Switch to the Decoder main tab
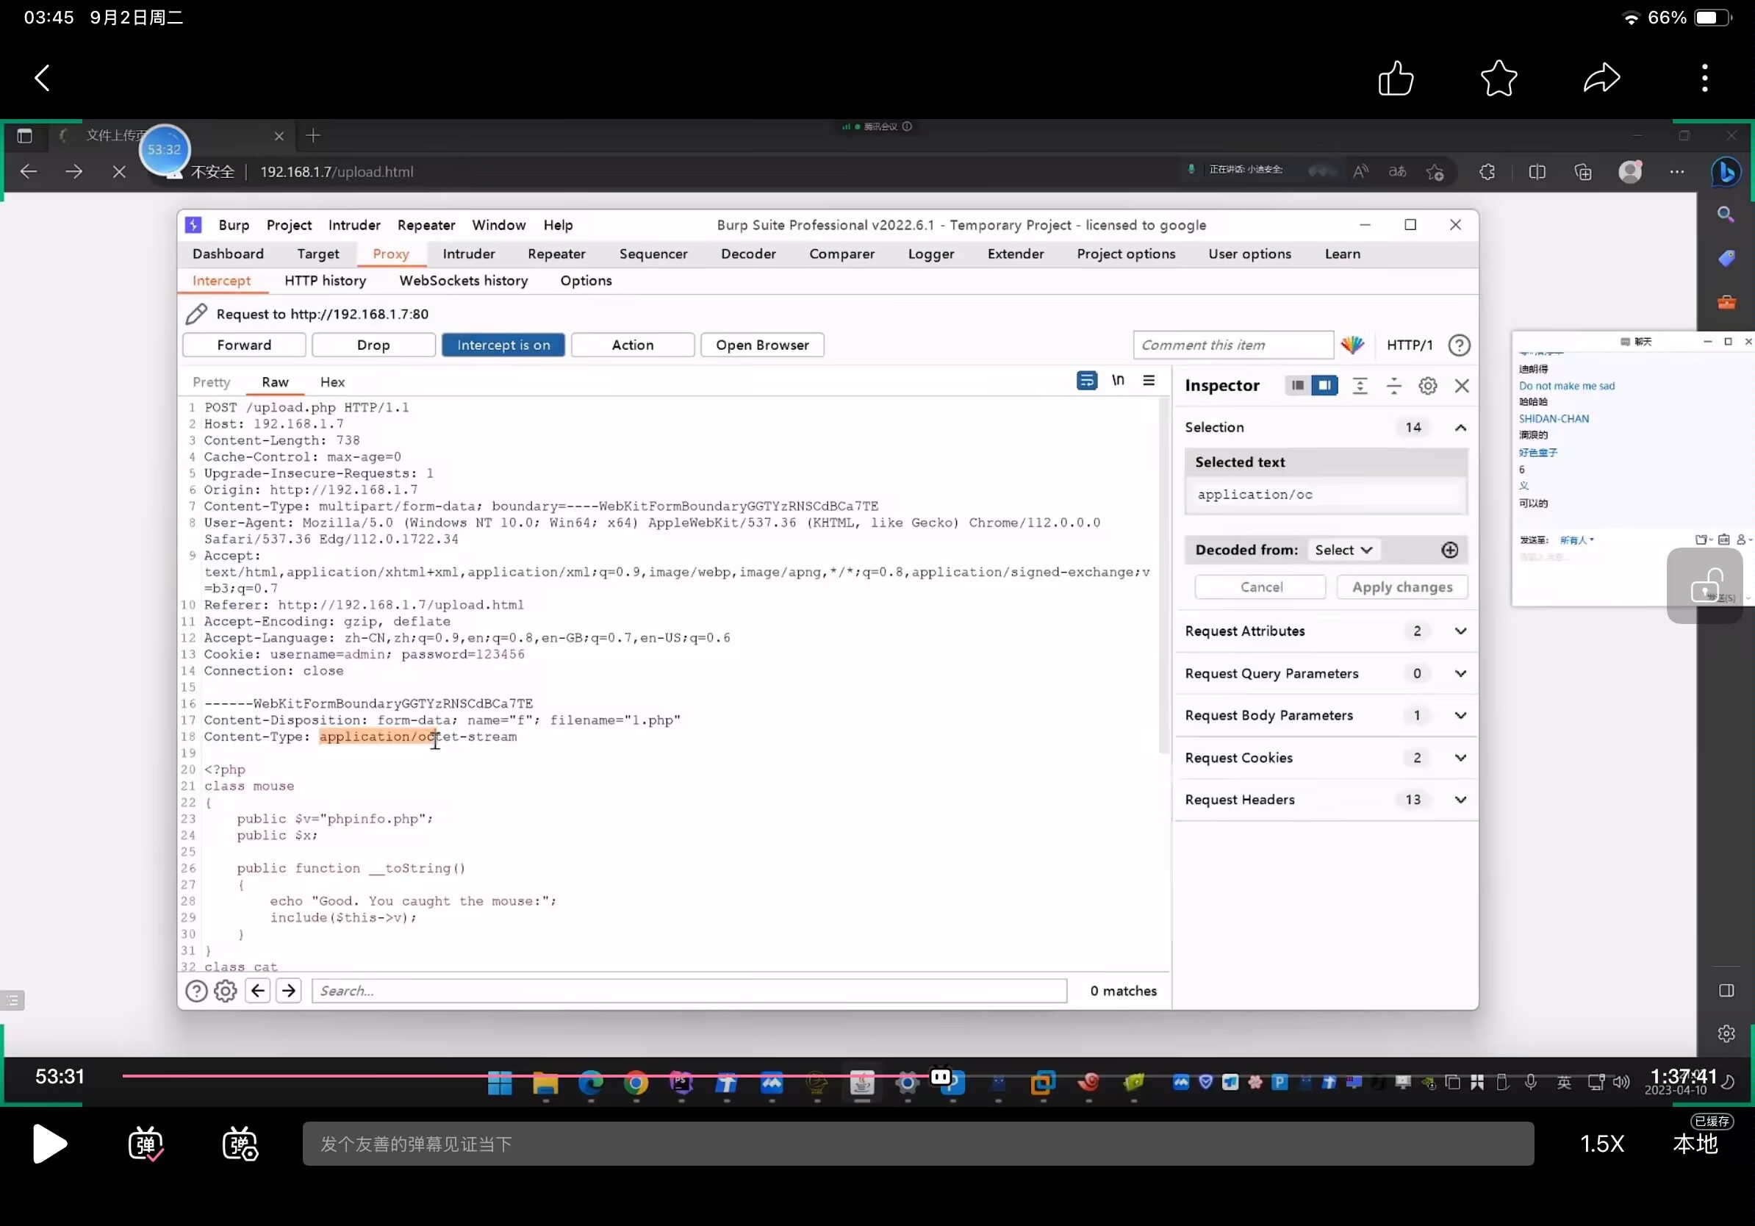Image resolution: width=1755 pixels, height=1226 pixels. click(747, 254)
